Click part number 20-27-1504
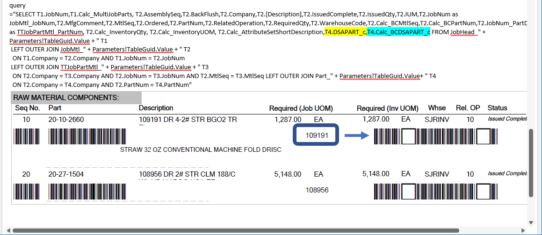The height and width of the screenshot is (235, 542). coord(66,174)
